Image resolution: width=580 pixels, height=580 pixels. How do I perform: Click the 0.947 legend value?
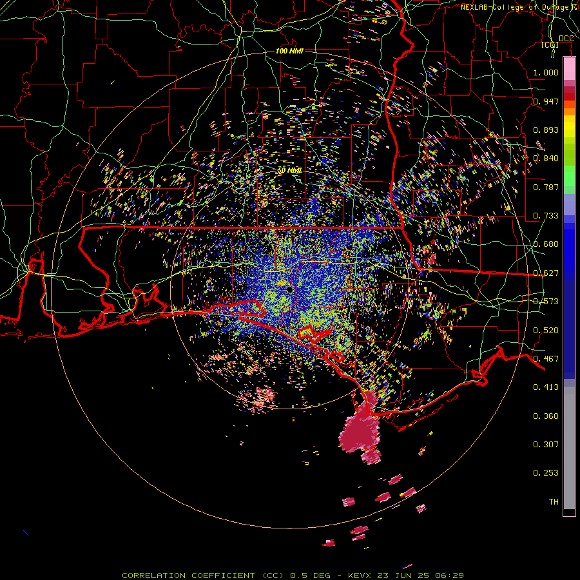(x=546, y=101)
